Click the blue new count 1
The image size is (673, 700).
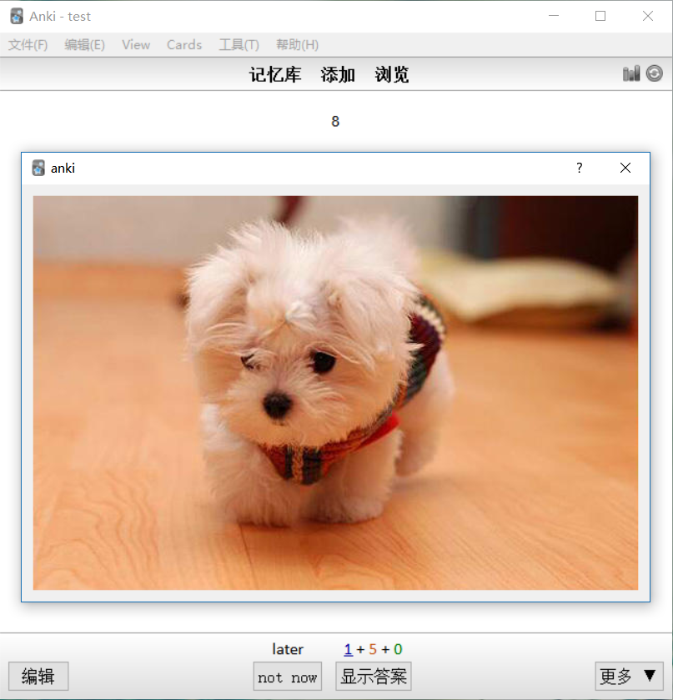point(348,649)
